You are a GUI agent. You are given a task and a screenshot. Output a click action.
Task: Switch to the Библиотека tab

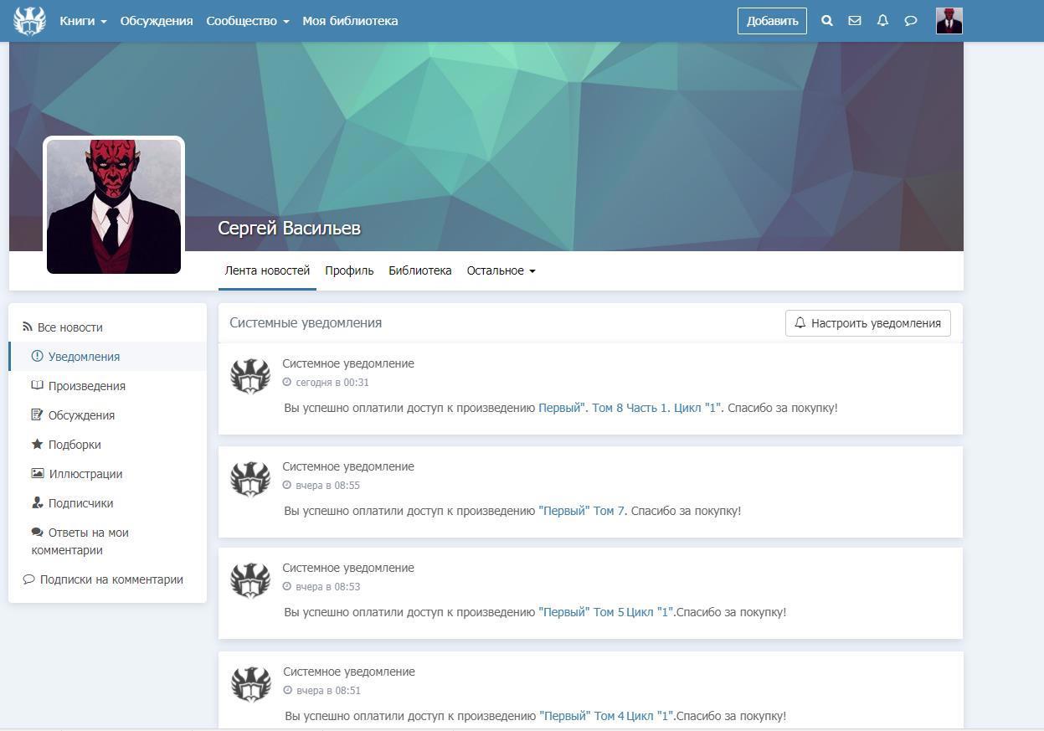[x=419, y=270]
